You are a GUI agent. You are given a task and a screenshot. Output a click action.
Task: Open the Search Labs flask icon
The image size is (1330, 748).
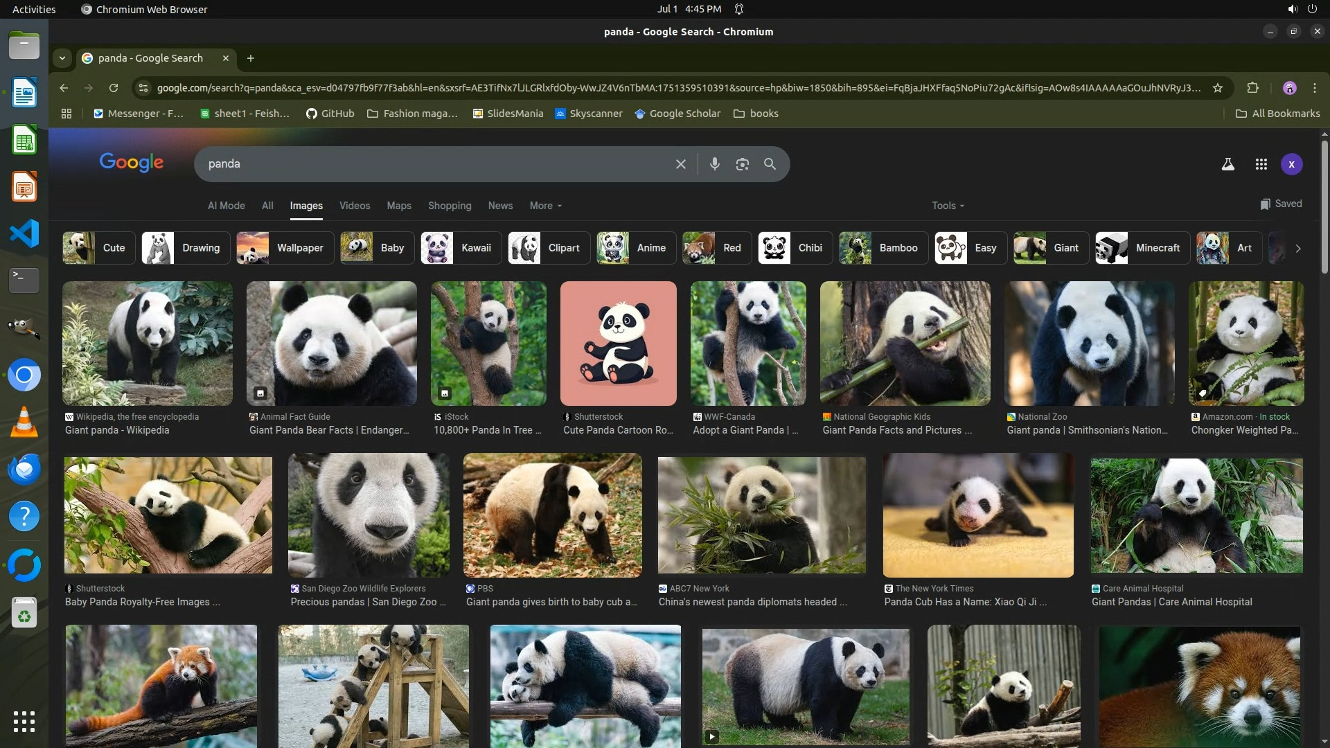pos(1227,164)
